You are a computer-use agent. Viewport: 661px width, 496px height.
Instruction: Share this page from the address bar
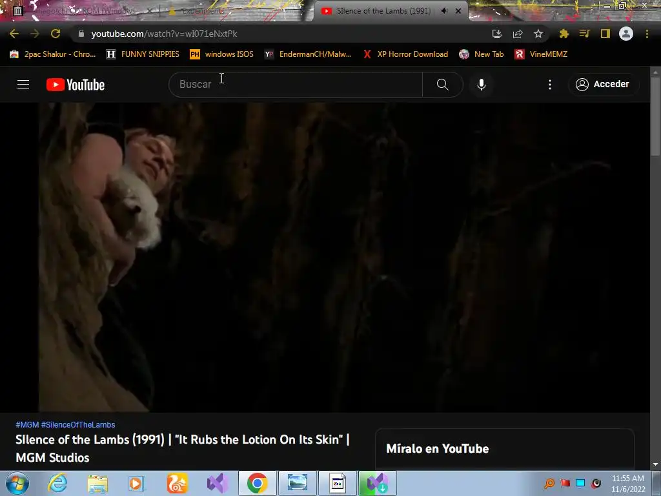pyautogui.click(x=518, y=34)
